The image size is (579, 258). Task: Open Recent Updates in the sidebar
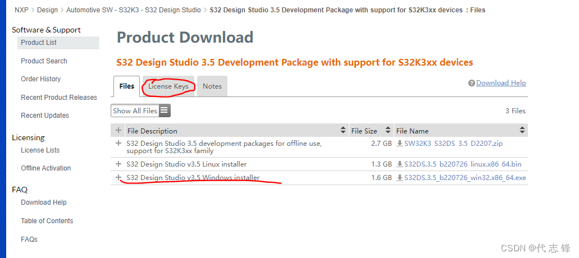[x=45, y=116]
